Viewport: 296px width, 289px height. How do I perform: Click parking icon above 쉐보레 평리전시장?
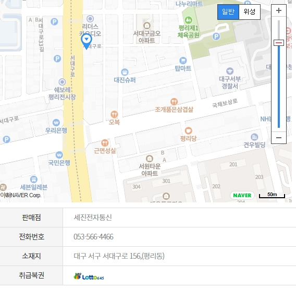click(57, 58)
